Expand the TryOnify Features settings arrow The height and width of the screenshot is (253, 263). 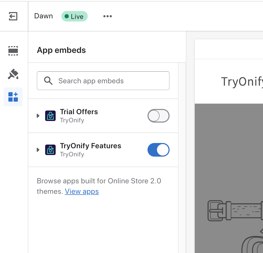tap(38, 150)
